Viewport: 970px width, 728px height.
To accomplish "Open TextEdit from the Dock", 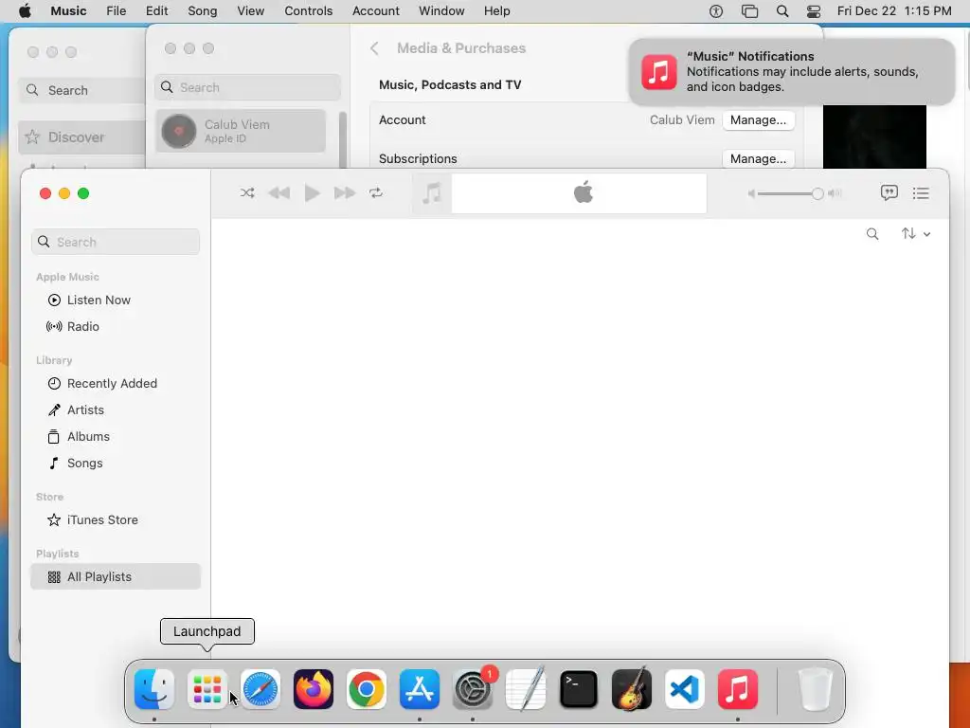I will (x=526, y=689).
